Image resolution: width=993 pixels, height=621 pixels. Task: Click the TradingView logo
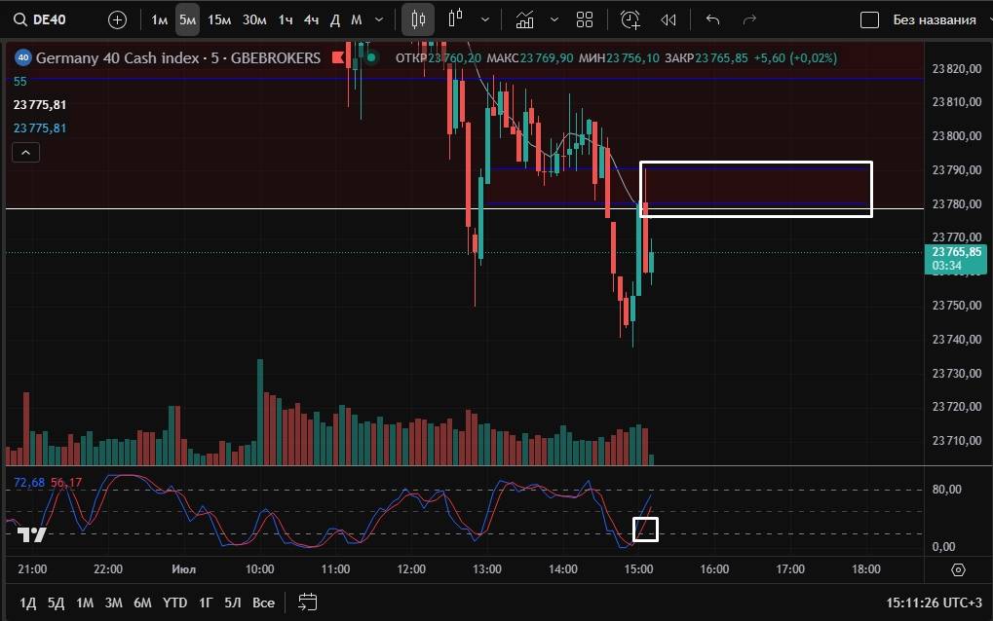tap(31, 535)
